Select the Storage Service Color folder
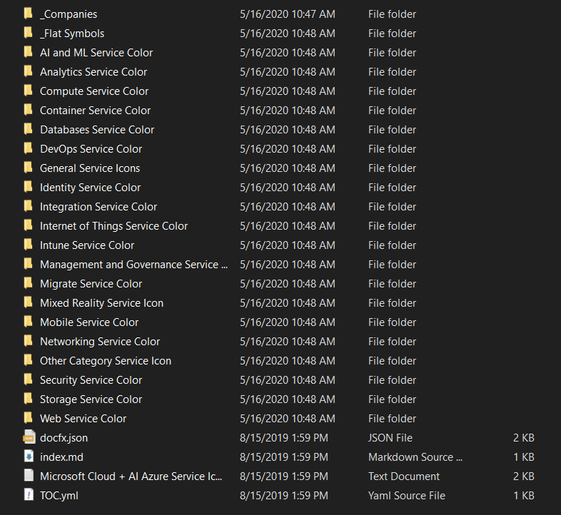Screen dimensions: 561x515 (x=91, y=399)
